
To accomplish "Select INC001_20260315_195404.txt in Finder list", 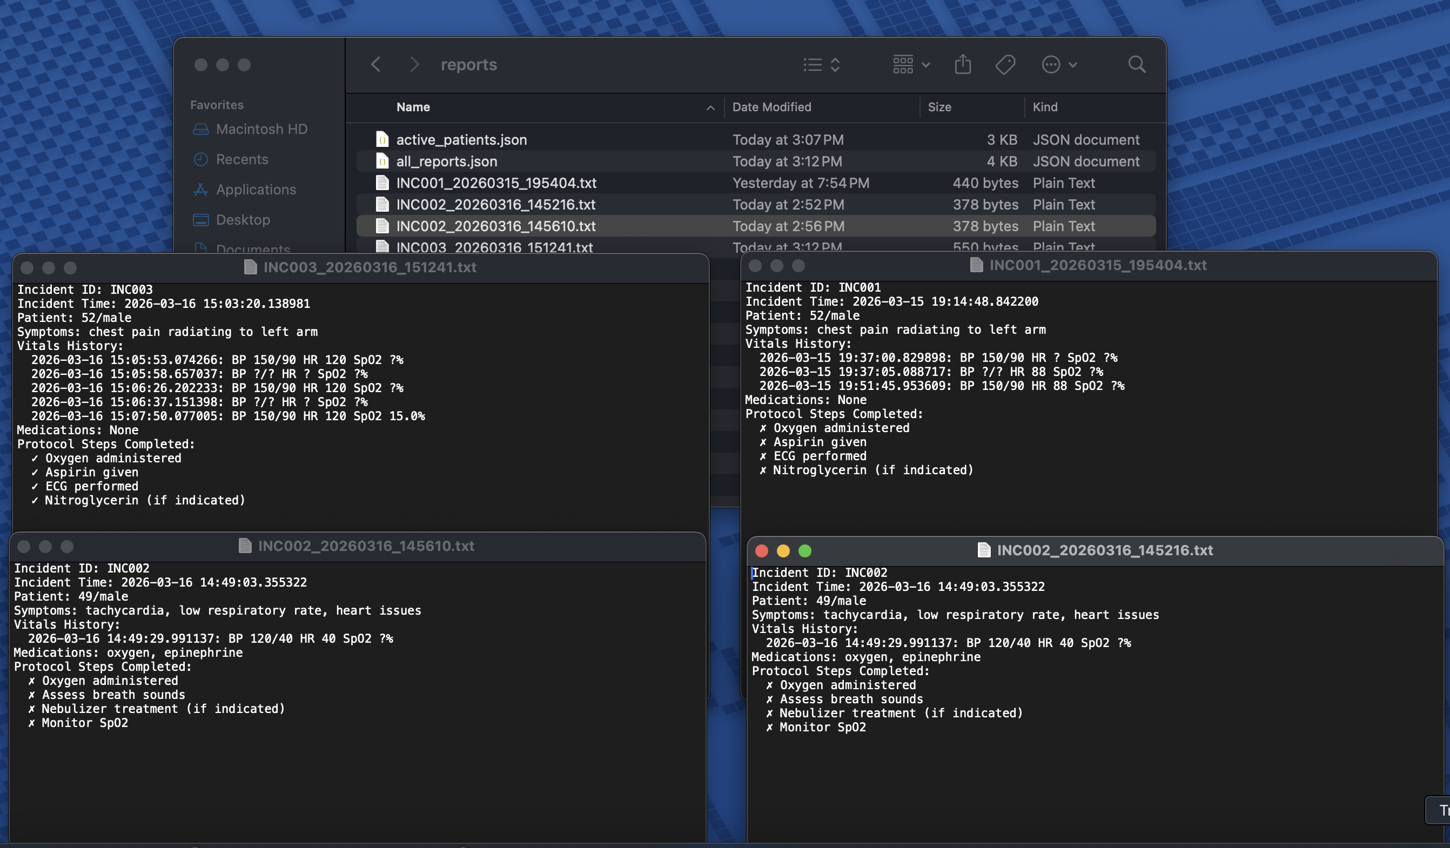I will pyautogui.click(x=496, y=183).
